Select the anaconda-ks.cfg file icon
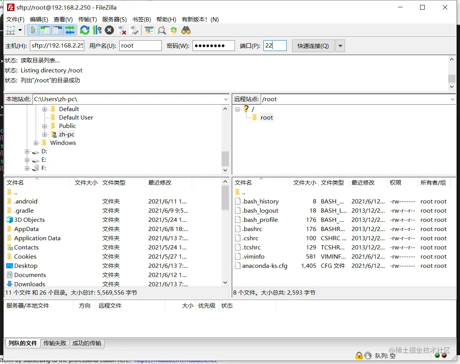Viewport: 460px width, 364px height. (x=238, y=266)
